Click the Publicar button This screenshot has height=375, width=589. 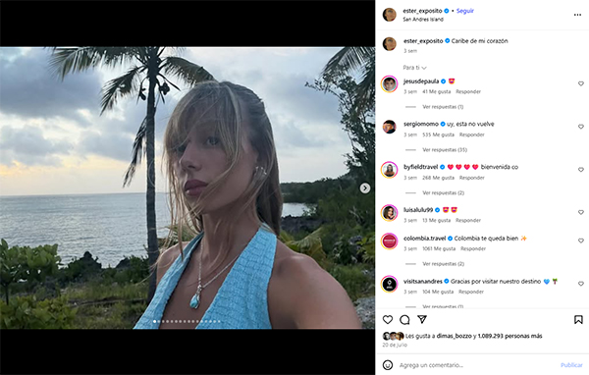pyautogui.click(x=571, y=365)
